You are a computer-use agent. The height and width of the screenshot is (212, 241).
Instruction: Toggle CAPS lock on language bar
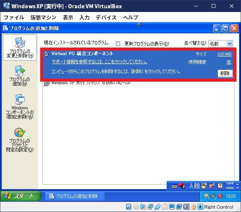point(230,183)
